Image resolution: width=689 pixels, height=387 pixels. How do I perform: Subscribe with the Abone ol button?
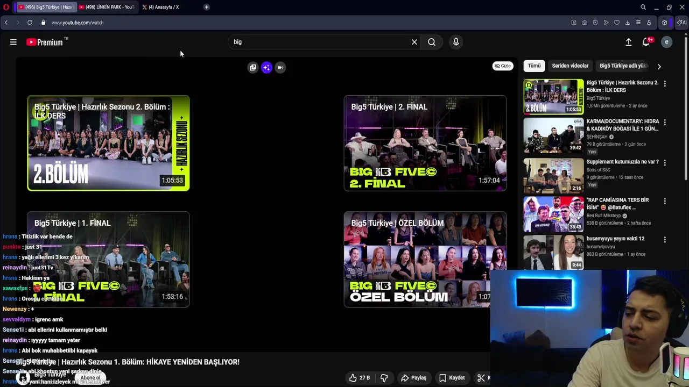[x=90, y=378]
